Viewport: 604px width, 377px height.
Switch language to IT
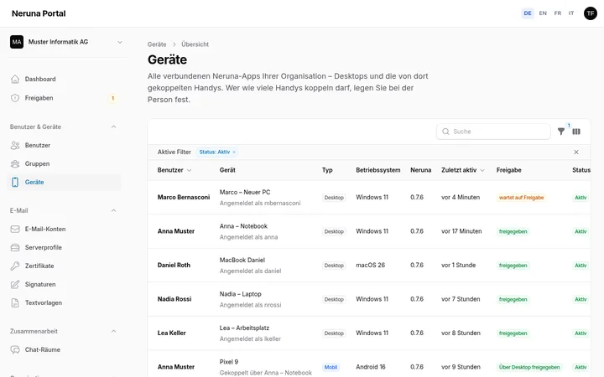(571, 13)
